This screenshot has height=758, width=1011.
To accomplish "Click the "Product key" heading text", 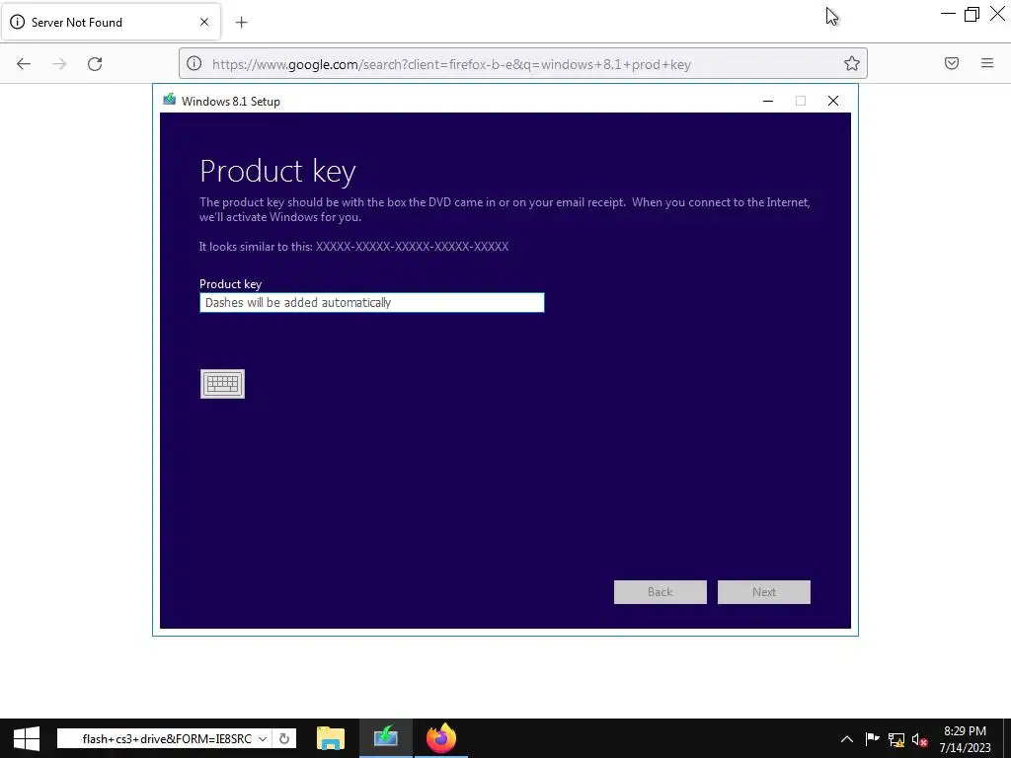I will [x=277, y=172].
